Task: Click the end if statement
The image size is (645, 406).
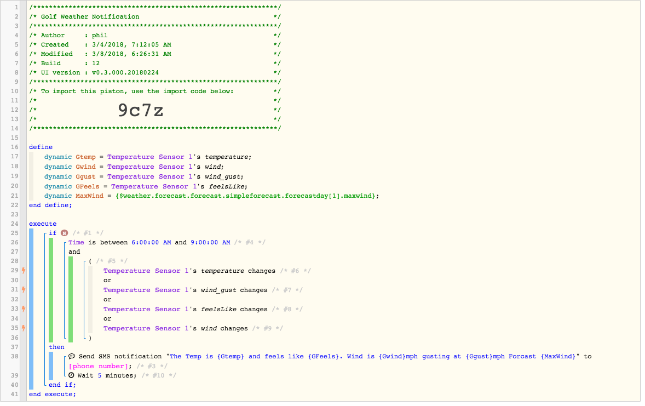Action: tap(62, 385)
